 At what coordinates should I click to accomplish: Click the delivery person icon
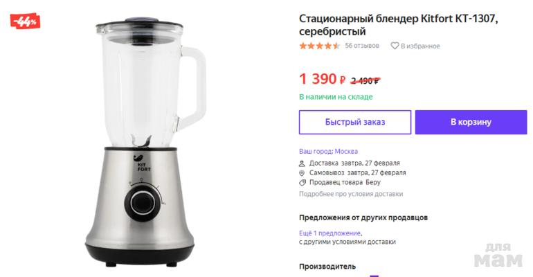tap(302, 163)
